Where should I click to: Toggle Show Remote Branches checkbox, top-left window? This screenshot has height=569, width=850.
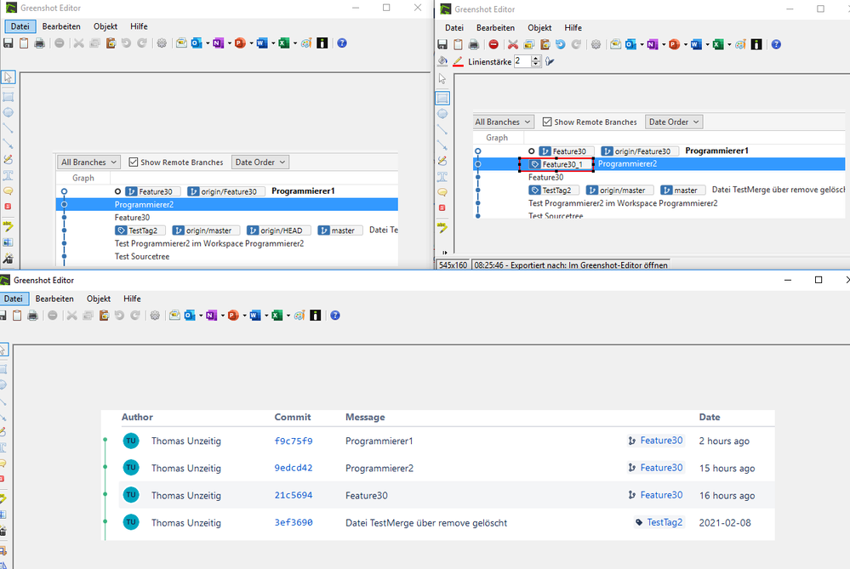point(134,162)
